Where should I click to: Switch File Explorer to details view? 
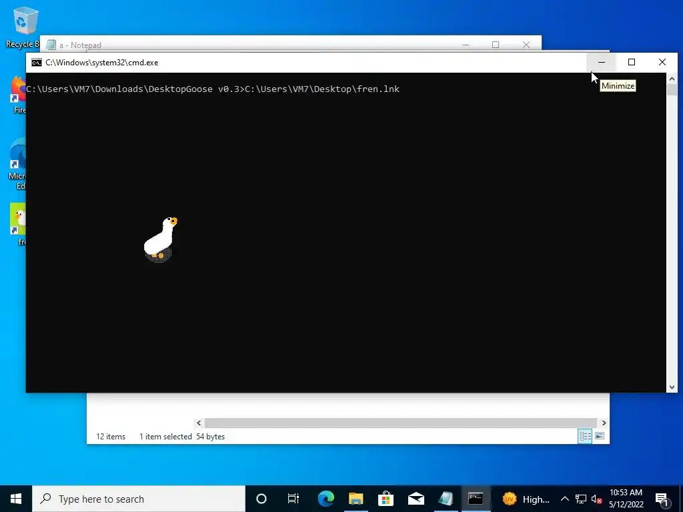pos(585,436)
